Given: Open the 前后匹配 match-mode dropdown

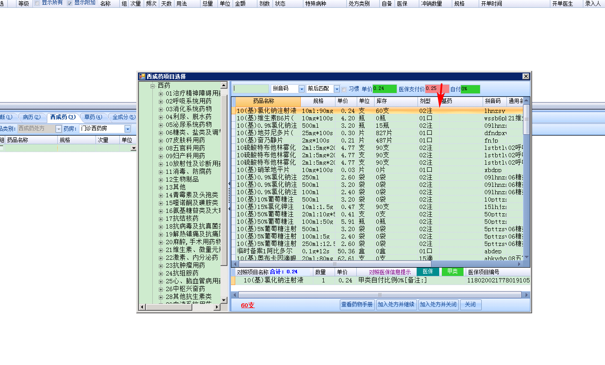Looking at the screenshot, I should click(337, 89).
